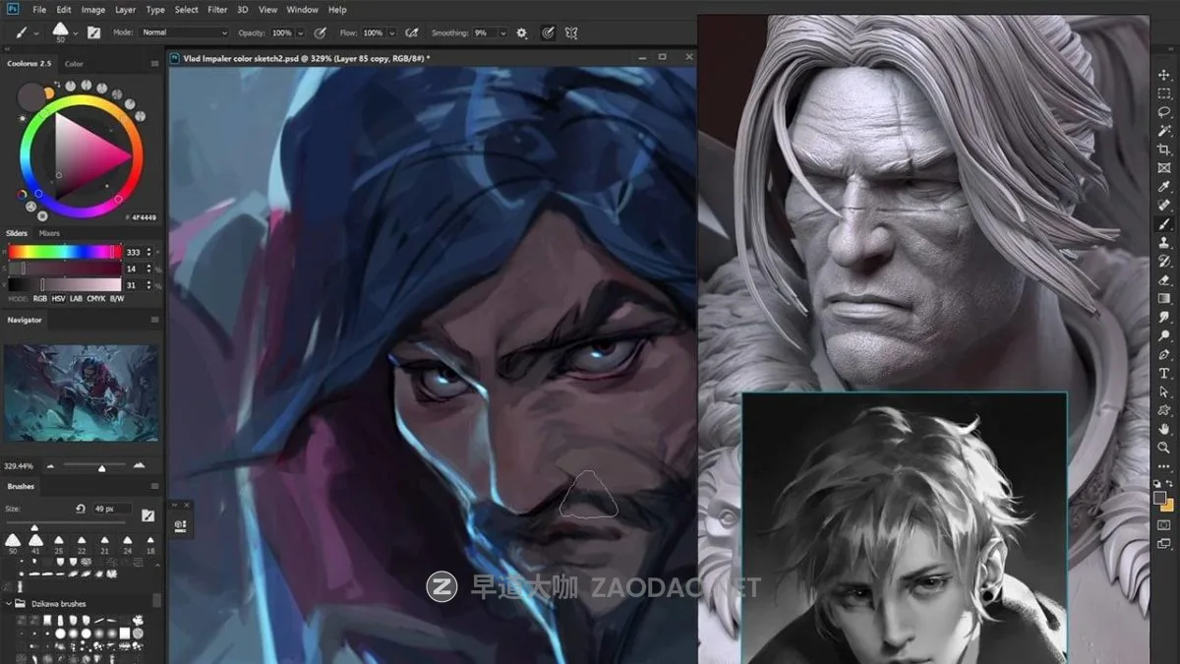Click the hue gradient slider bar
Viewport: 1180px width, 664px height.
pyautogui.click(x=64, y=252)
